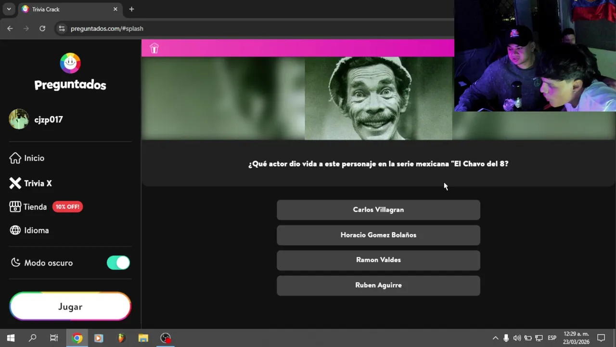Select answer Horacio Gomez Bolaños
The height and width of the screenshot is (347, 616).
(378, 235)
